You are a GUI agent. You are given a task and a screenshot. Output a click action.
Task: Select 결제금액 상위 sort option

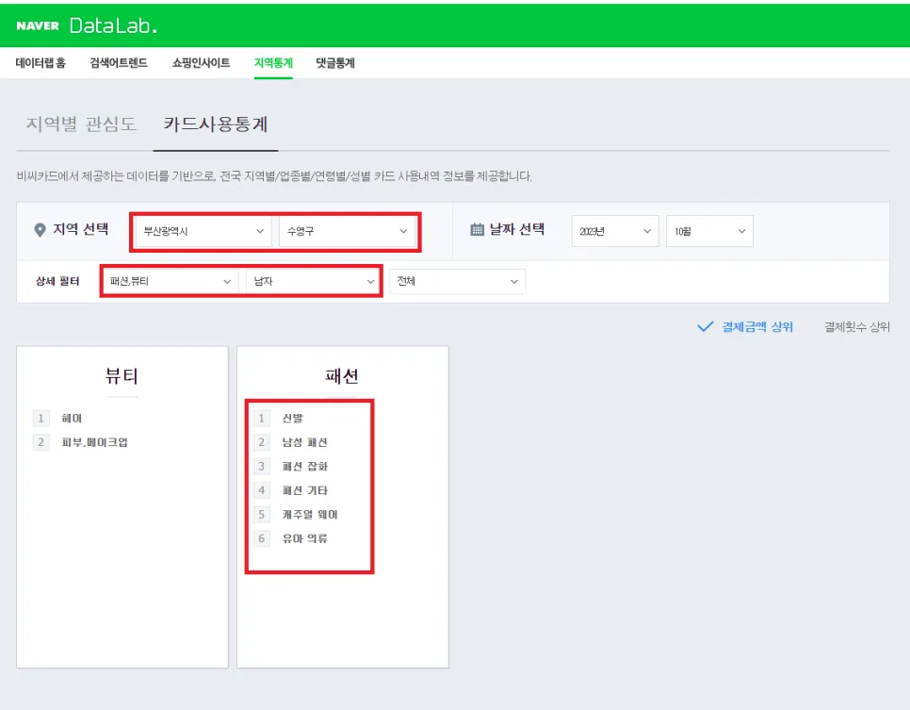point(756,326)
